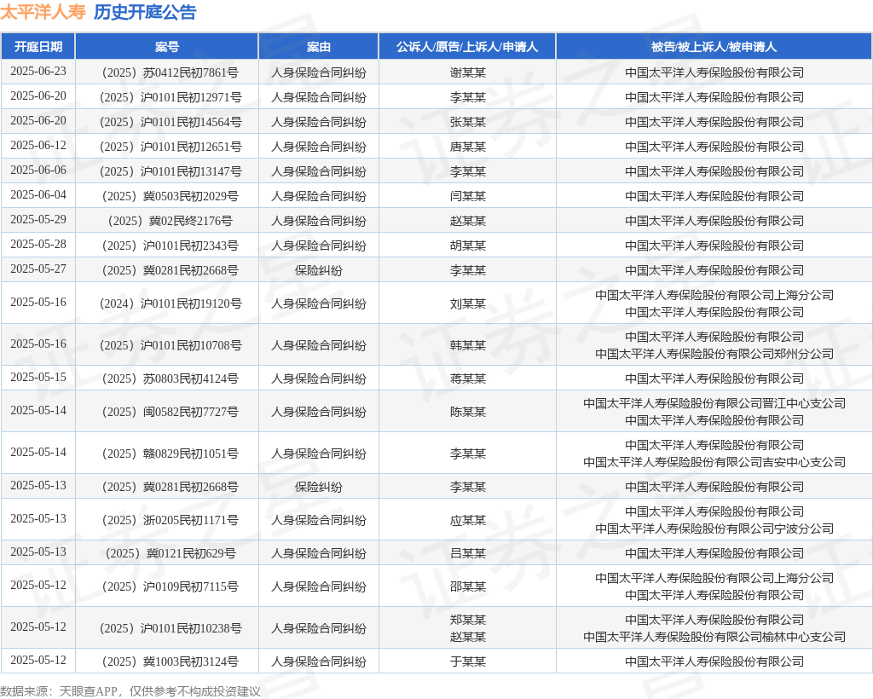The height and width of the screenshot is (699, 873).
Task: Click case number (2024)沪0101民初19120号
Action: coord(170,303)
